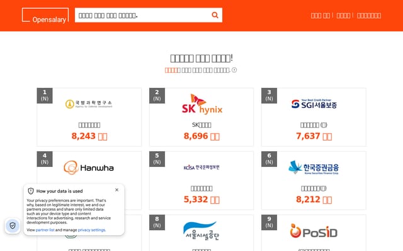Open the SGI Seoul Guarantee logo
The image size is (403, 251).
(314, 104)
